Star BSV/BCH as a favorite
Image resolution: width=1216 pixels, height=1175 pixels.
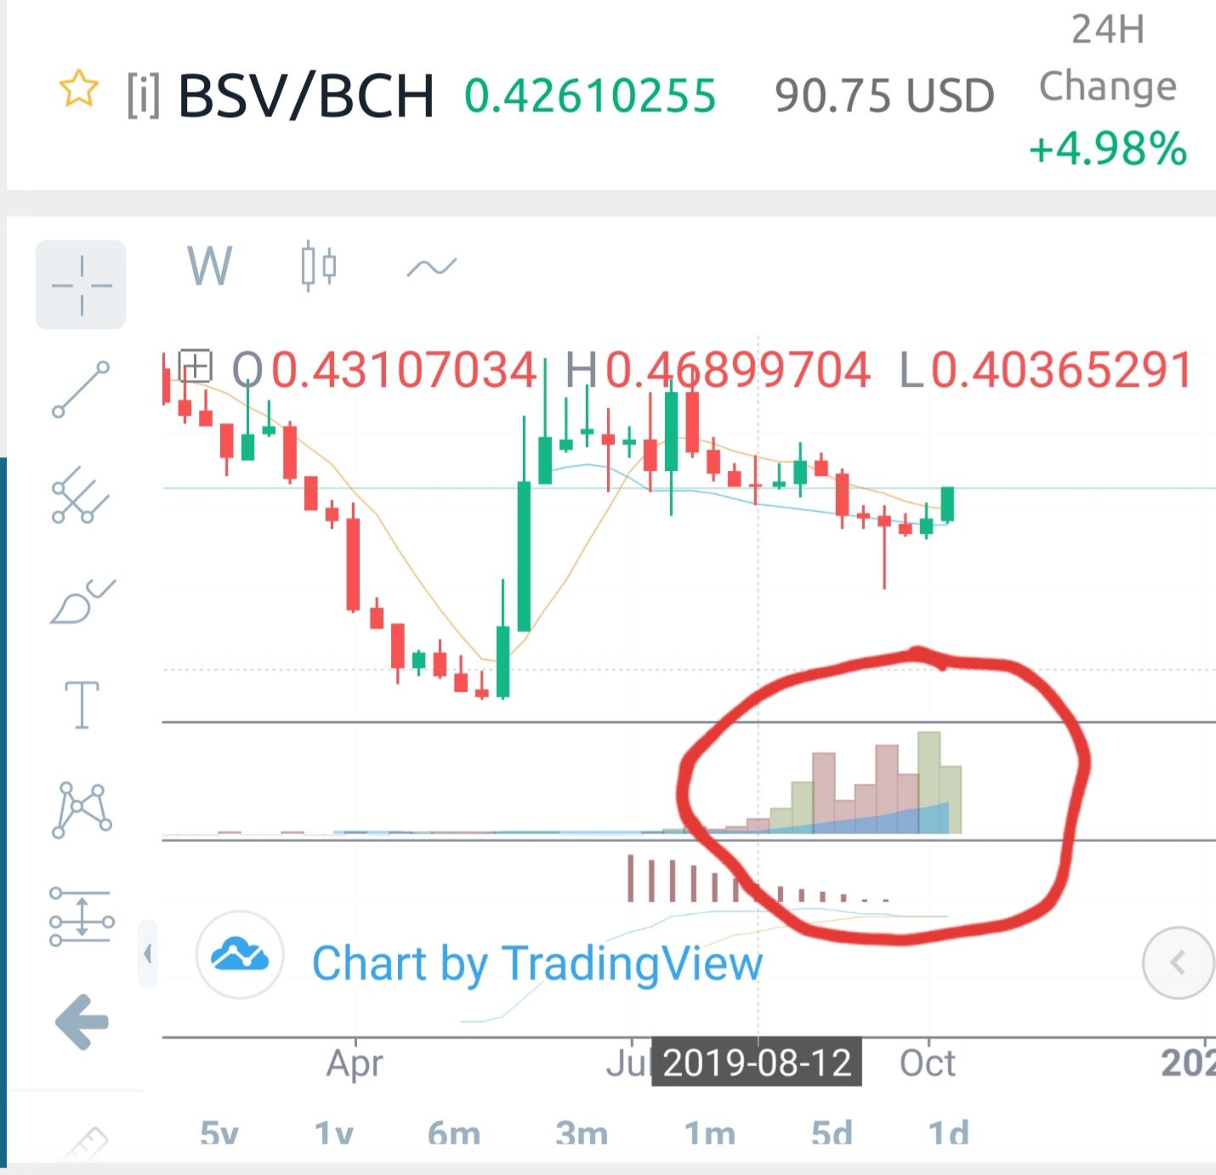79,89
